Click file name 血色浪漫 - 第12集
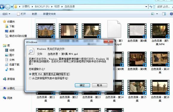 coord(69,99)
